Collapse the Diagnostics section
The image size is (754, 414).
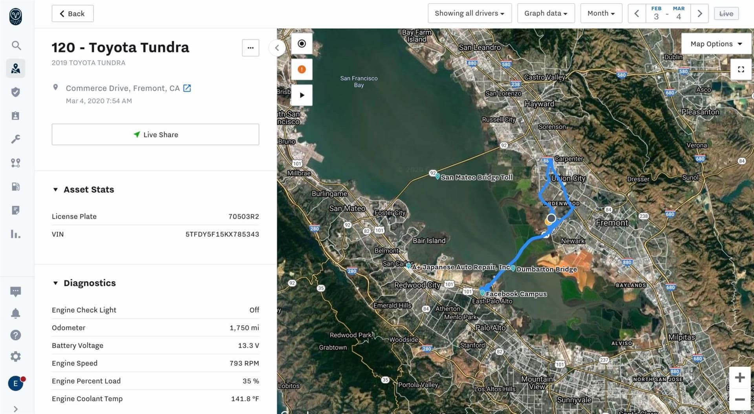pos(55,283)
